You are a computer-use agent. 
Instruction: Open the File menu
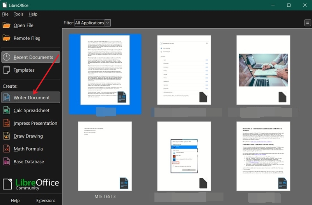click(x=5, y=14)
